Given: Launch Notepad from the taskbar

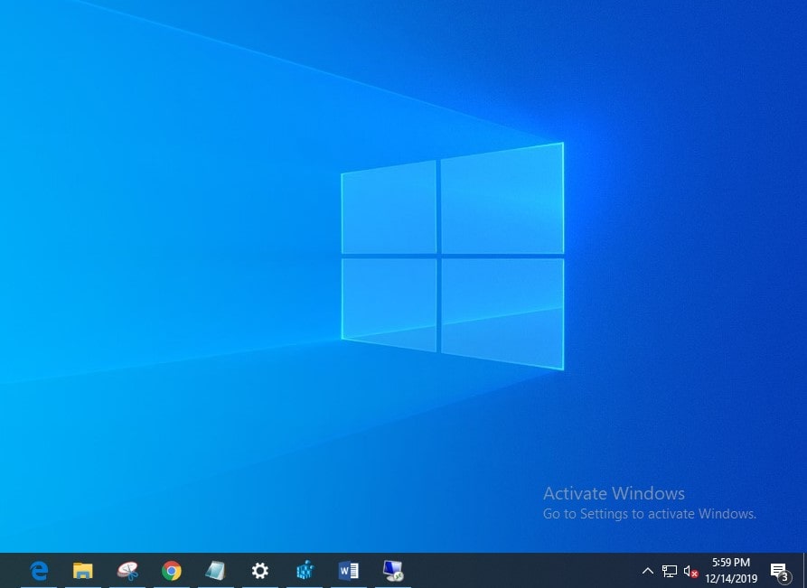Looking at the screenshot, I should 215,571.
